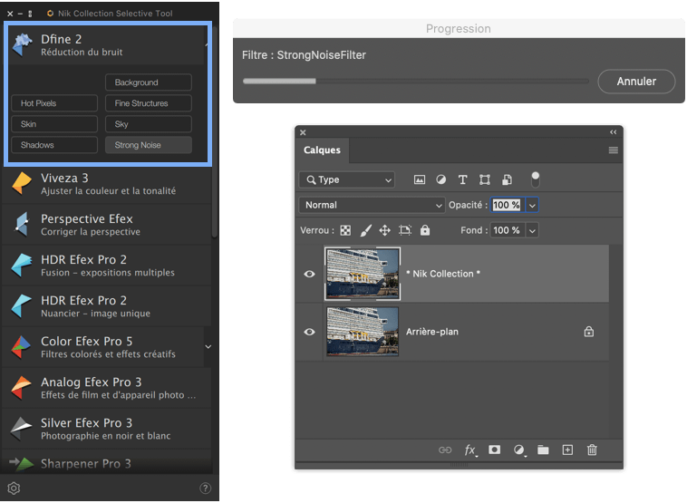The image size is (687, 503).
Task: Apply Sky noise preset
Action: (149, 124)
